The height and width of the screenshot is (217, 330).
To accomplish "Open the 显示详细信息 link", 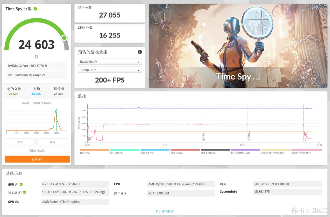I will 165,211.
